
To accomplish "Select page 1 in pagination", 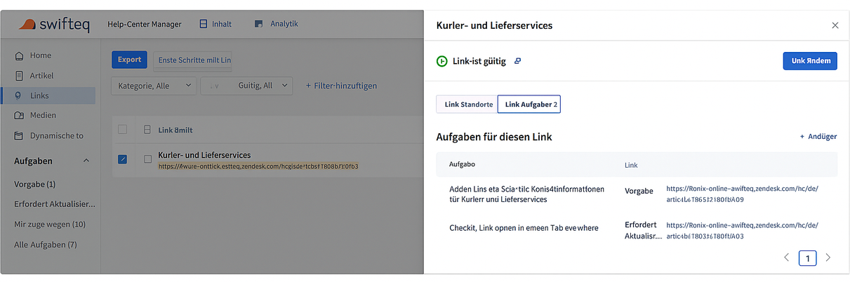I will click(807, 258).
